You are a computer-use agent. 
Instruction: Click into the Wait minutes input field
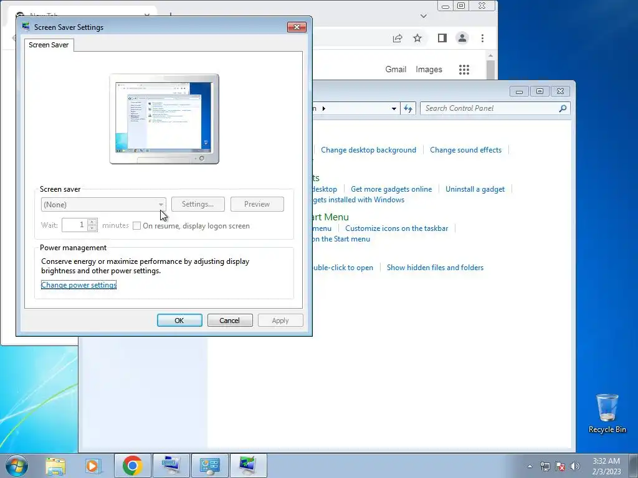[x=75, y=225]
